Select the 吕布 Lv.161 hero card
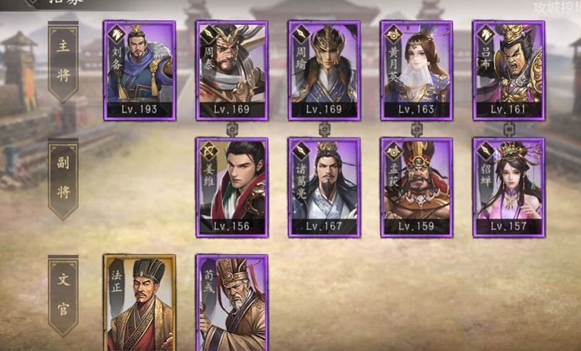 pos(509,70)
